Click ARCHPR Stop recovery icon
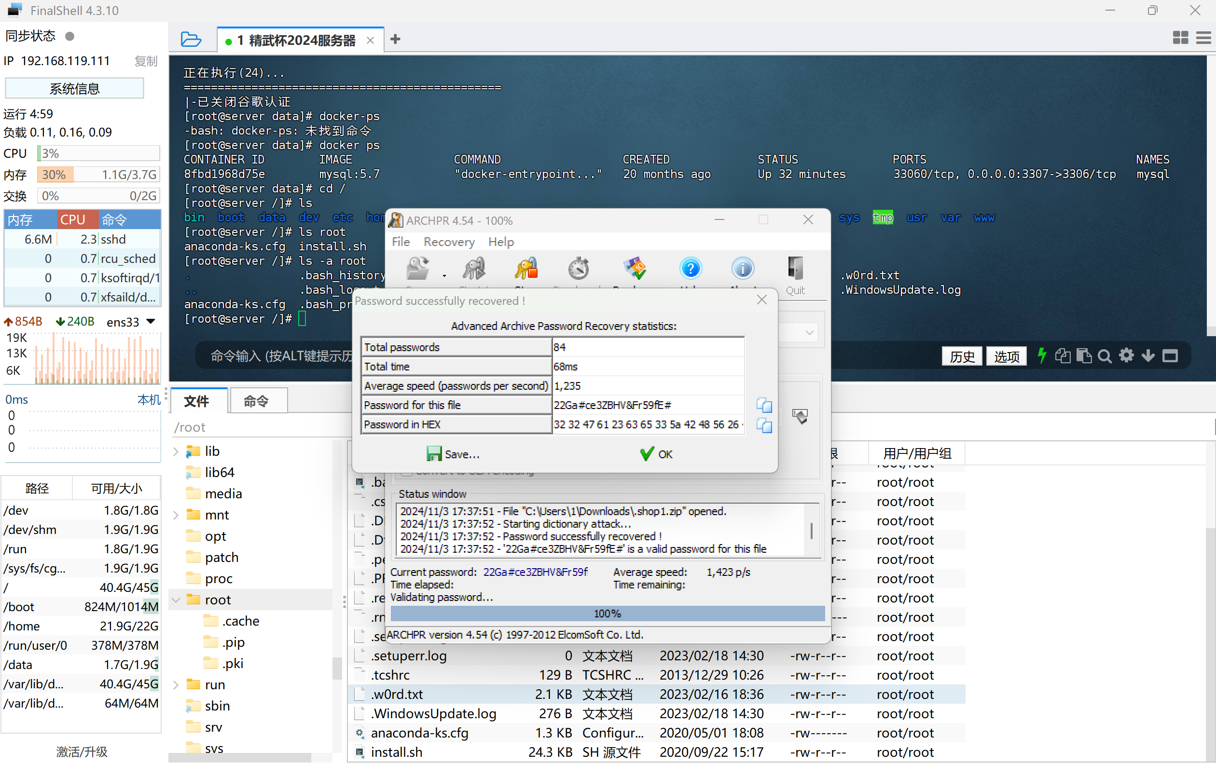The width and height of the screenshot is (1216, 764). click(526, 269)
